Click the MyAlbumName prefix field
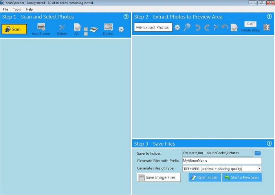The width and height of the screenshot is (275, 195). [x=222, y=161]
